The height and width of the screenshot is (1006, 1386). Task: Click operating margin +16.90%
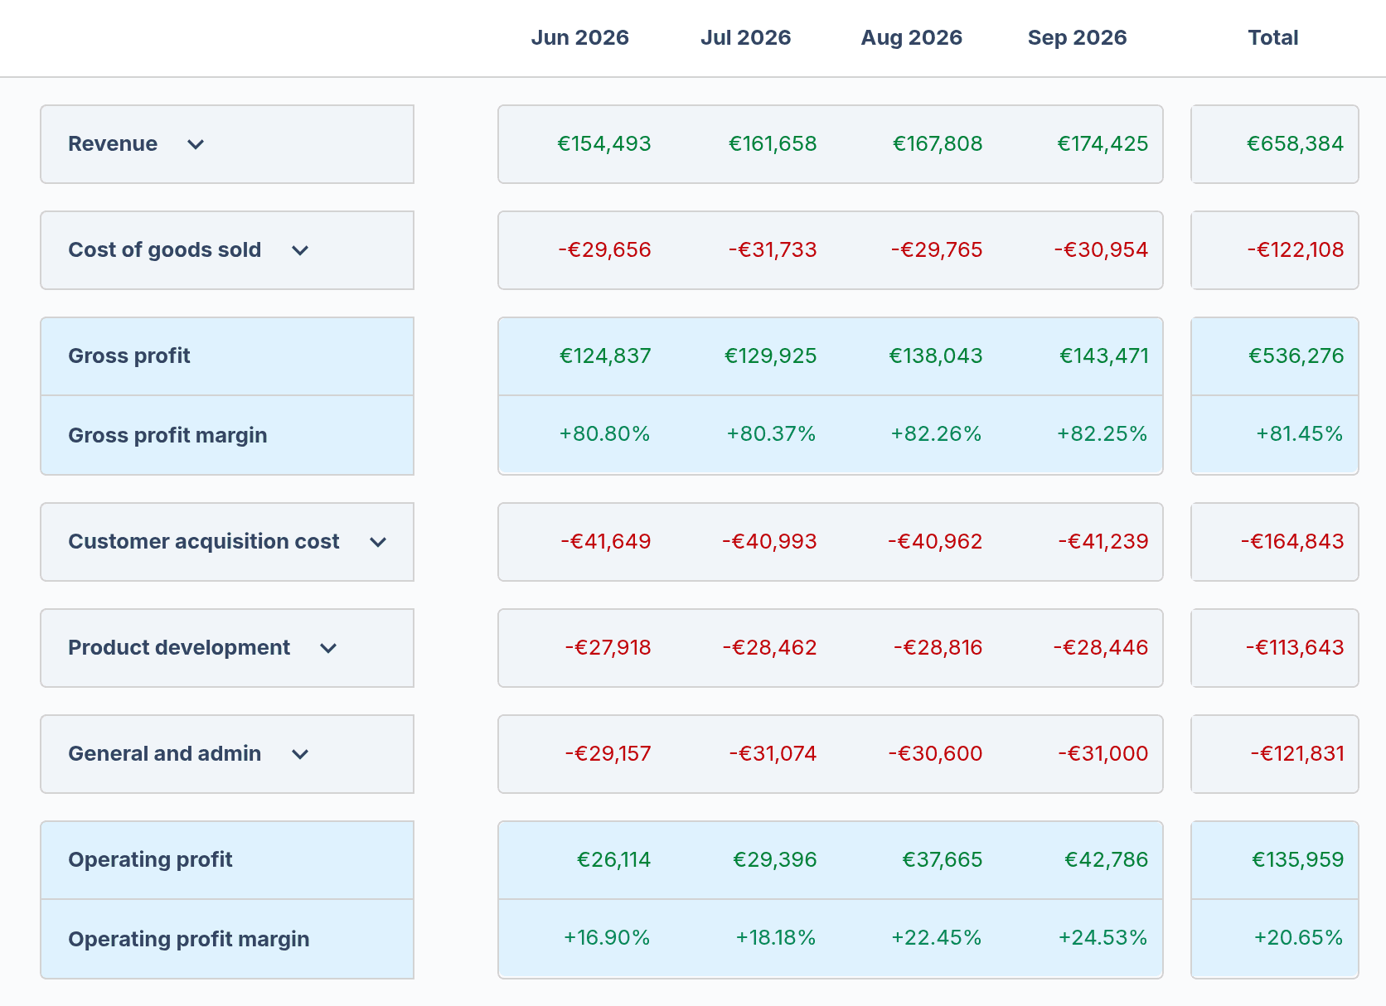[607, 937]
